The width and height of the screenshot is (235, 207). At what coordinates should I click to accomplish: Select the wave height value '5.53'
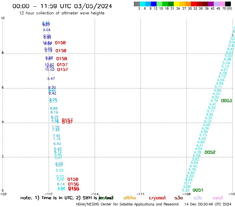tap(60, 170)
